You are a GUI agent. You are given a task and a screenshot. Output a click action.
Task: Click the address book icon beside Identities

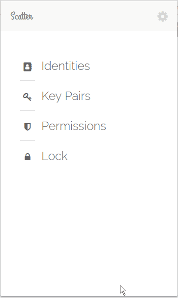(x=28, y=66)
